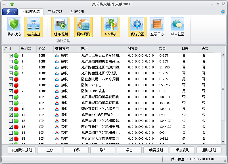
Task: Disable rule 1 checkbox
Action: point(11,56)
